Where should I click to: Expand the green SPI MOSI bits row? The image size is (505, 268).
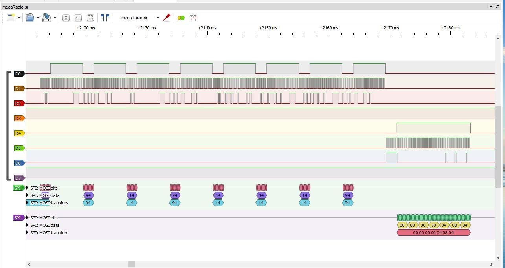coord(27,188)
